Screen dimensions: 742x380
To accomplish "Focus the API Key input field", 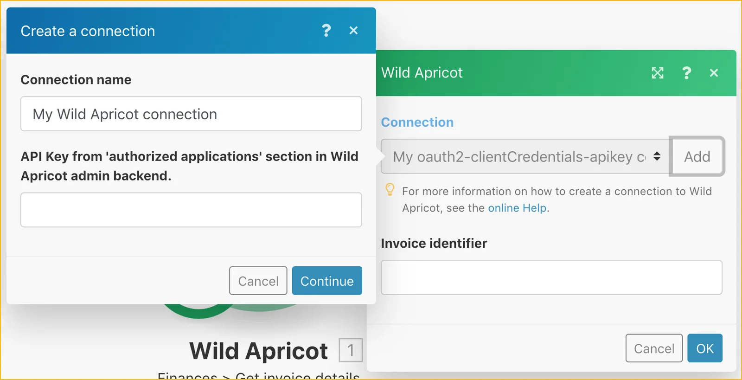I will [x=191, y=210].
